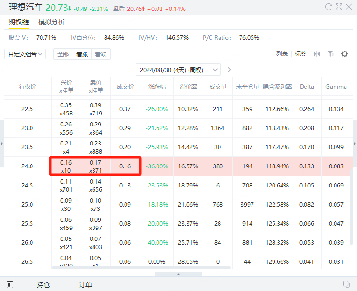Expand the left side panel arrow

click(2, 144)
